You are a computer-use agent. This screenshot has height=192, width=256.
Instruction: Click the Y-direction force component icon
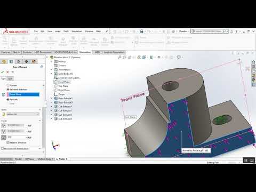(4, 131)
